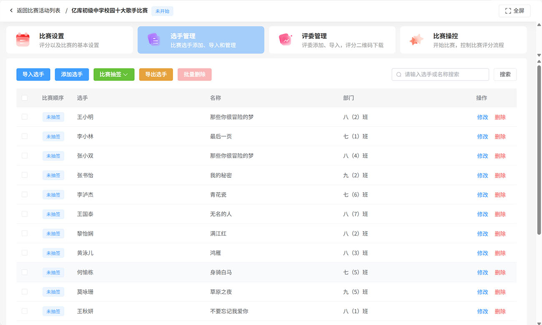Viewport: 542px width, 325px height.
Task: Select the checkbox next to 张书怡
Action: 25,175
